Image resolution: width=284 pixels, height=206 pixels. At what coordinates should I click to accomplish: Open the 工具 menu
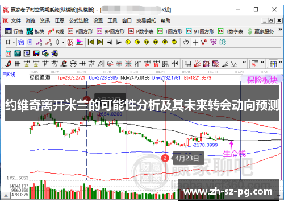point(112,20)
